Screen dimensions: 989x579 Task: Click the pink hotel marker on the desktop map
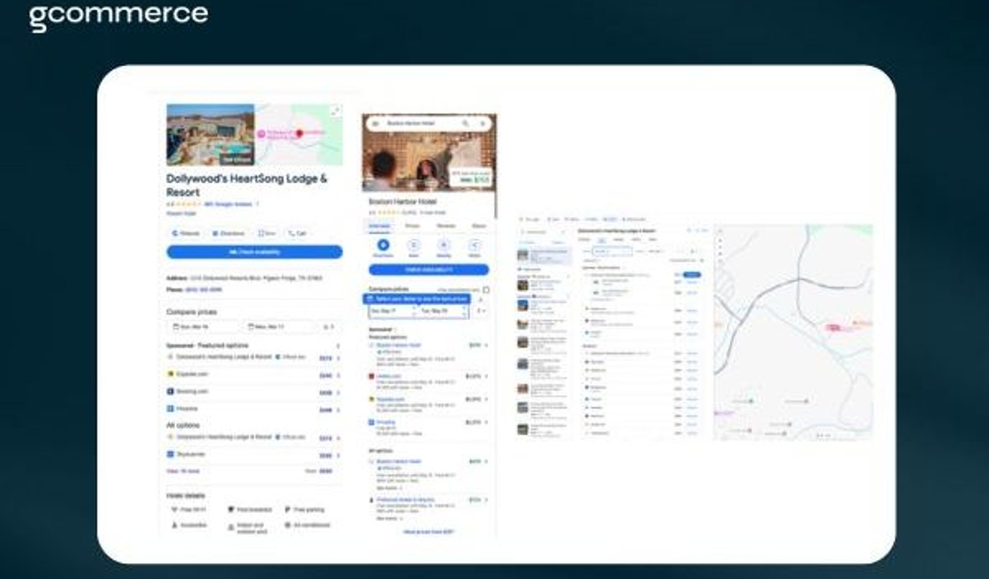834,328
